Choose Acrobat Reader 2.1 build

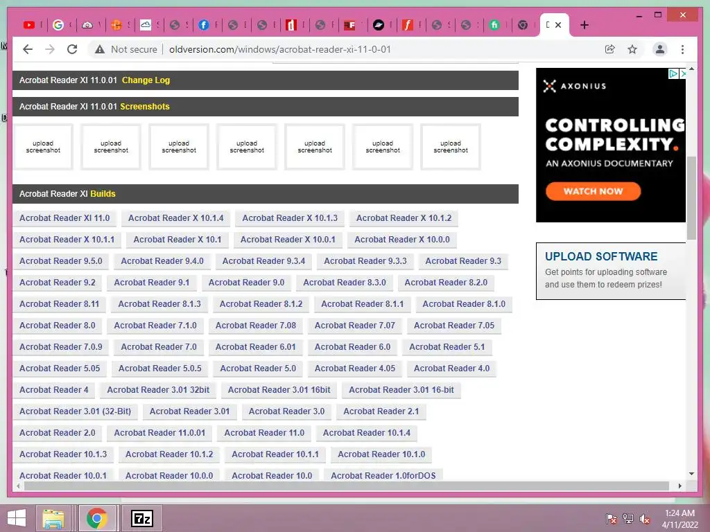tap(381, 411)
